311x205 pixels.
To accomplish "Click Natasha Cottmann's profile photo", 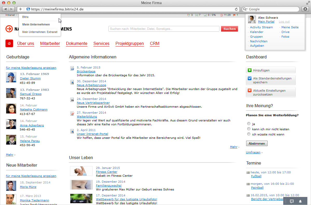I will (11, 108).
